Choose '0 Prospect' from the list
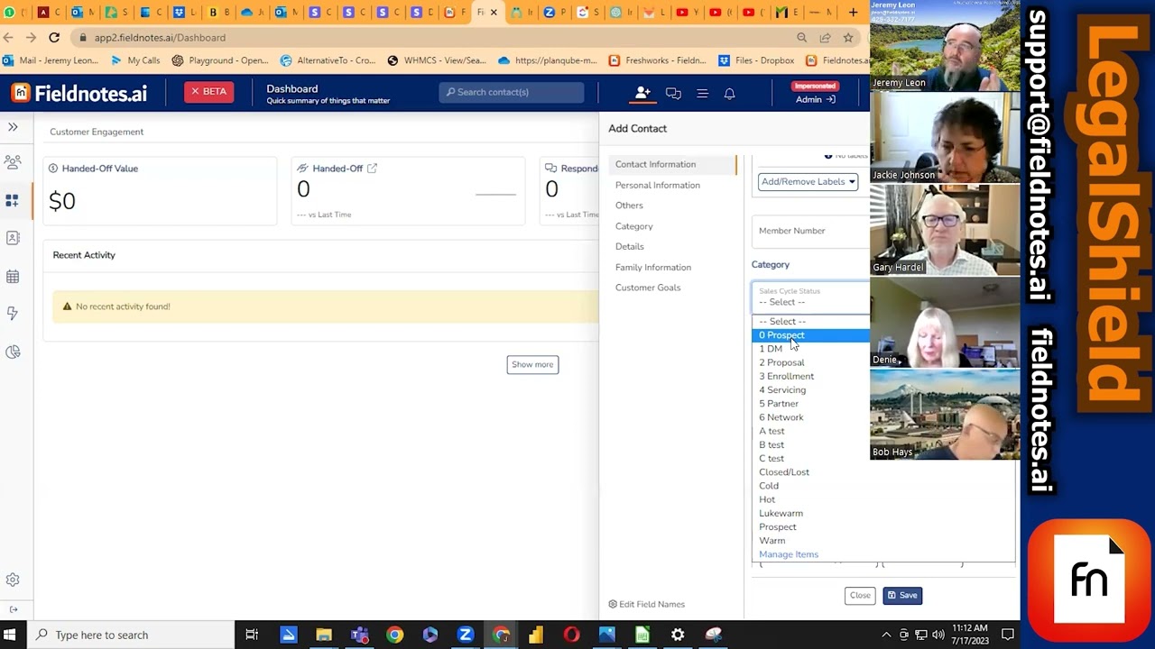1155x649 pixels. pos(811,335)
